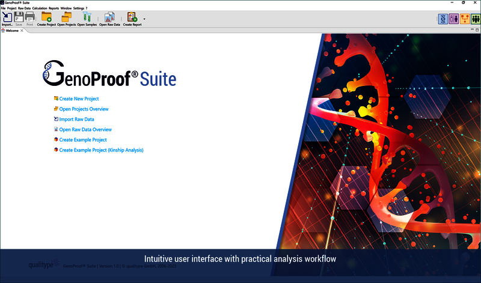
Task: Expand the Create Report dropdown arrow
Action: (x=144, y=19)
